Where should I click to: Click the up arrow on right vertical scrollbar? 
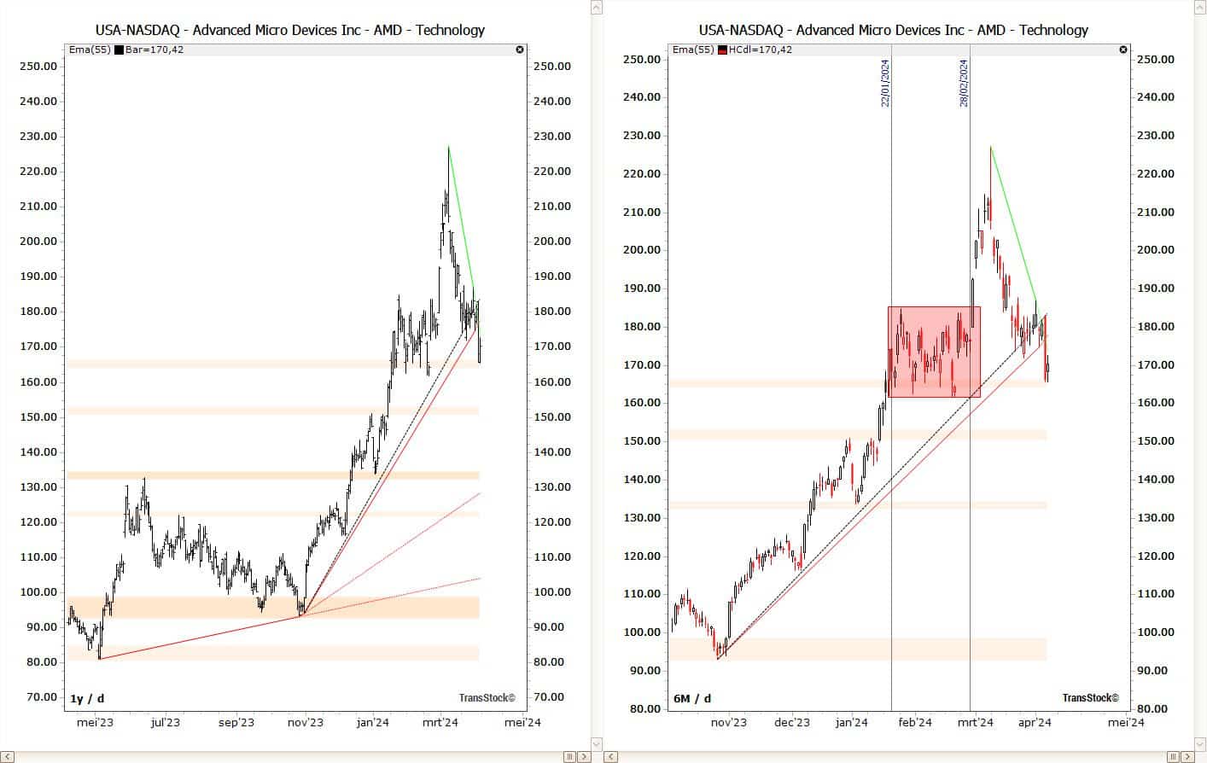coord(1200,8)
